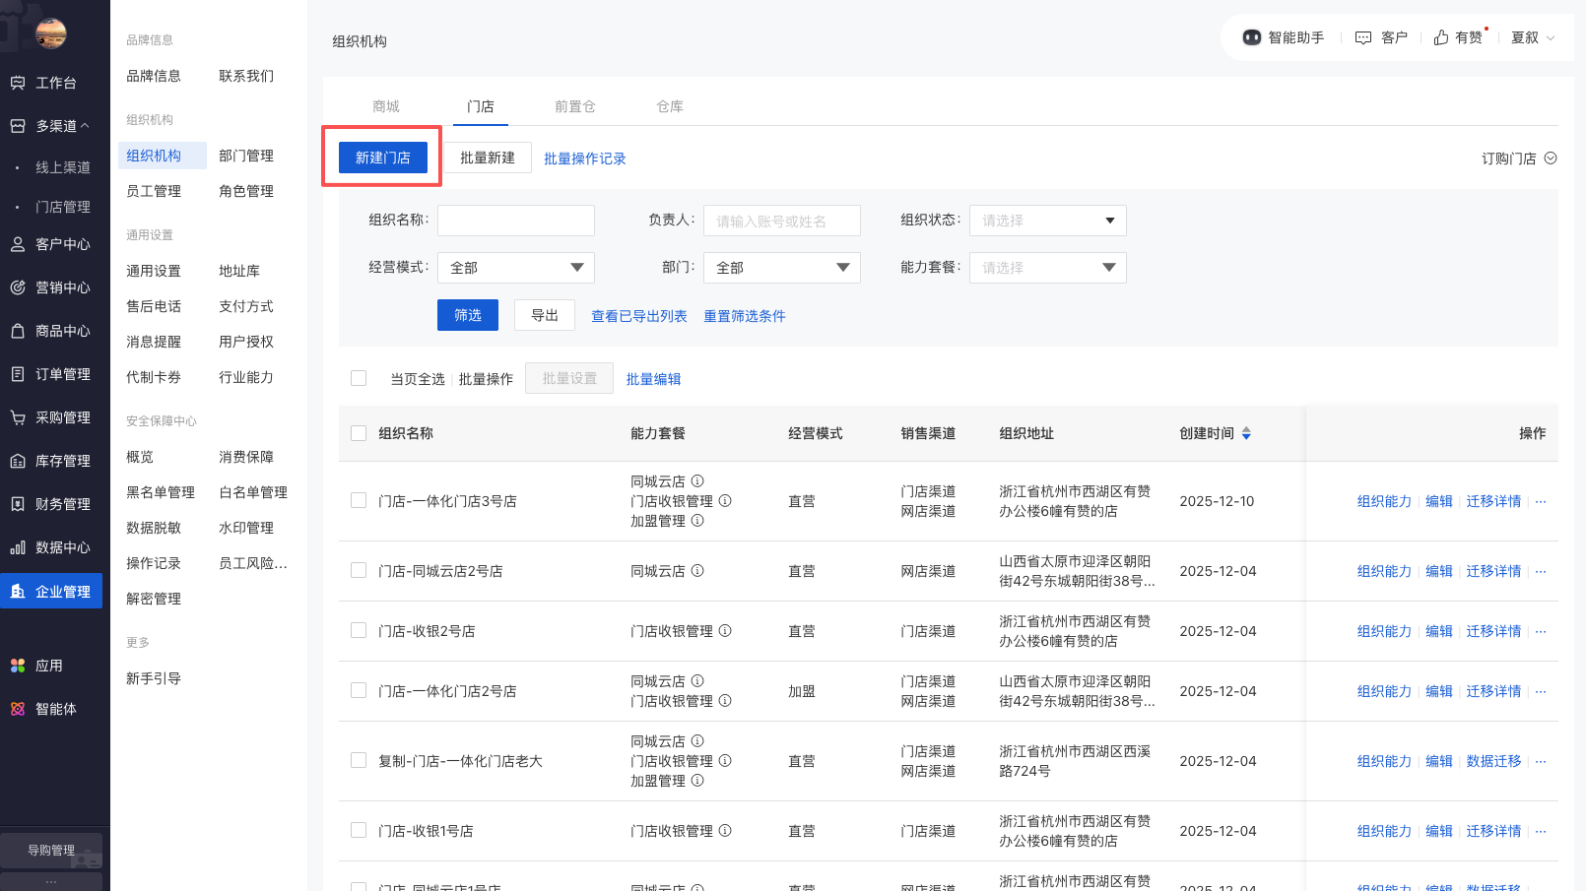
Task: Expand the 订购门店 chevron
Action: pos(1551,159)
